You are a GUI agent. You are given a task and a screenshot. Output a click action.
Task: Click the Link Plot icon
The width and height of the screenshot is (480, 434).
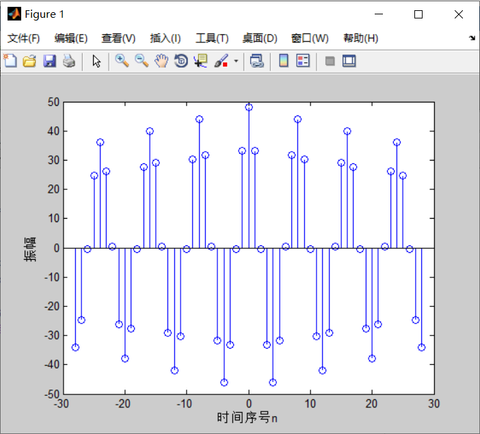[x=257, y=61]
